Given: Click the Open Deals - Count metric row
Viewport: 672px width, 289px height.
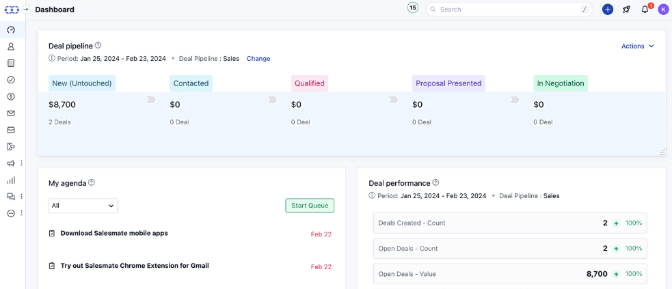Looking at the screenshot, I should coord(510,248).
